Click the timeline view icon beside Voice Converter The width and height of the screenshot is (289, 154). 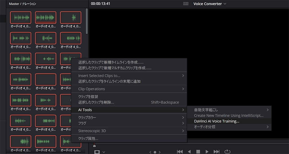[186, 4]
